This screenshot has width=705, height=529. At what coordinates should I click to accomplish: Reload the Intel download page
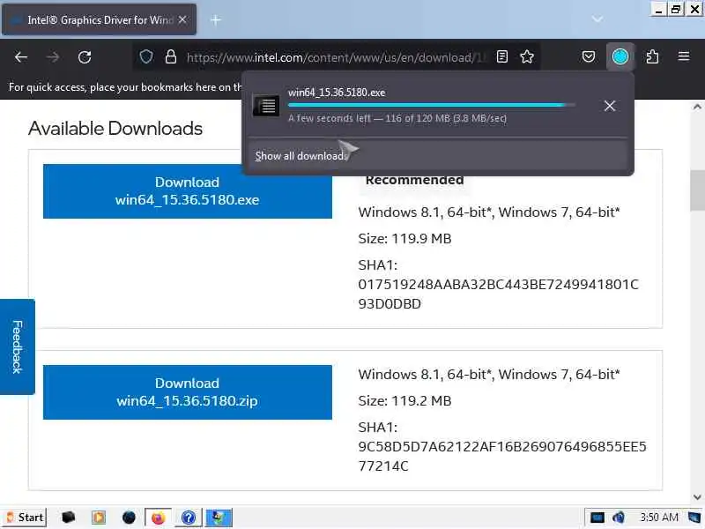[x=85, y=57]
